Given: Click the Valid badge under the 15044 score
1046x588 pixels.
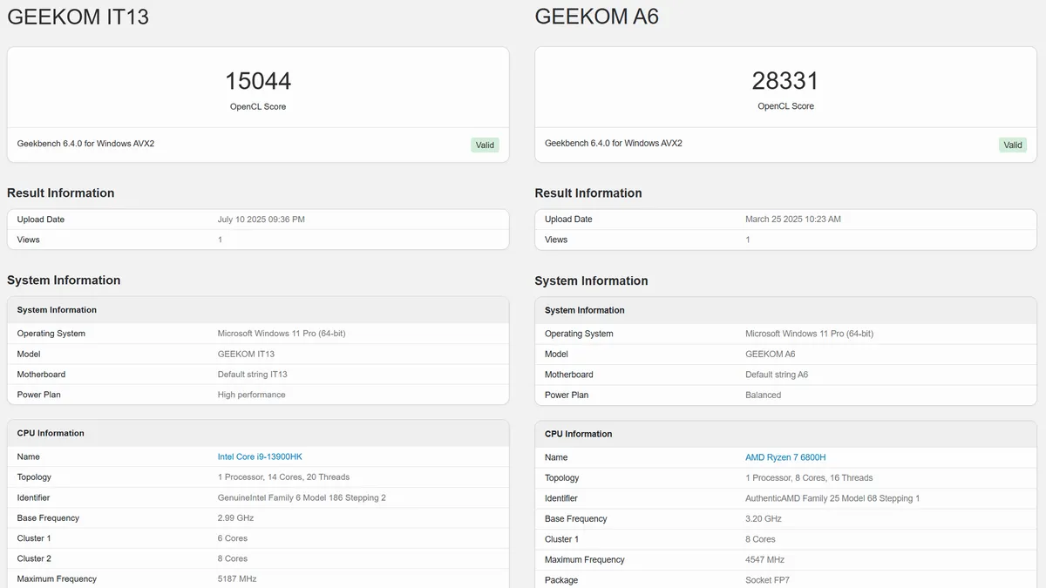Looking at the screenshot, I should (485, 145).
